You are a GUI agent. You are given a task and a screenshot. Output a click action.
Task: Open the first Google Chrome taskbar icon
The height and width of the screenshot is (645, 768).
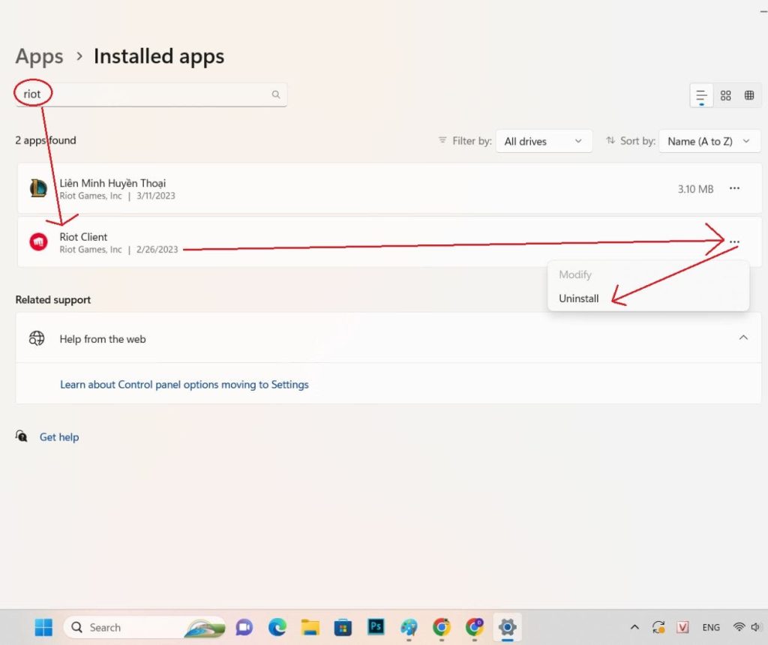coord(441,627)
